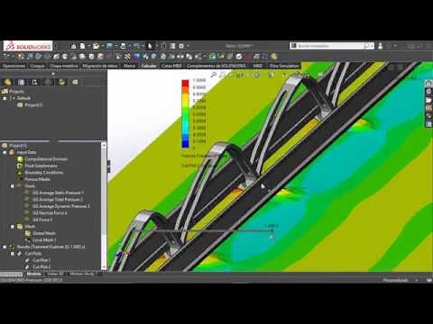Open the FeatureManager design tree tab icon
Screen dimensions: 433x324
click(x=7, y=82)
